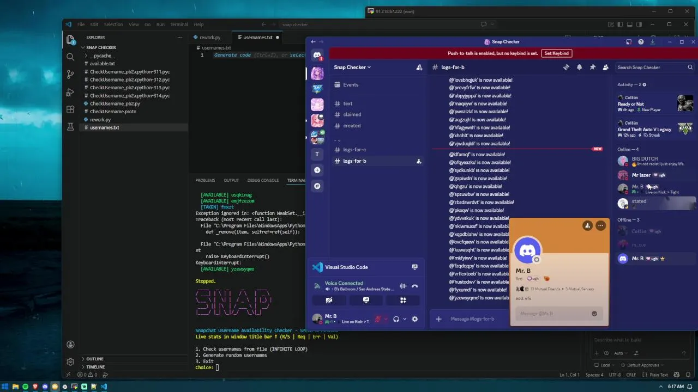Open VS Code Testing flask icon
This screenshot has height=392, width=698.
click(70, 127)
